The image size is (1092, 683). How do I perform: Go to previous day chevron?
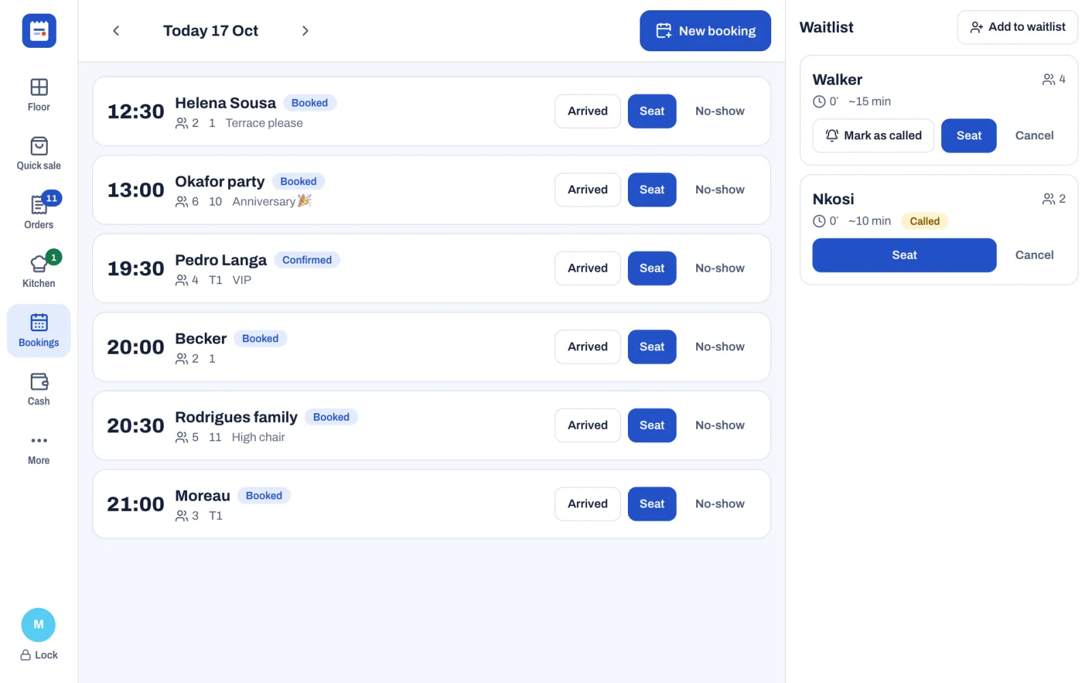pos(116,31)
